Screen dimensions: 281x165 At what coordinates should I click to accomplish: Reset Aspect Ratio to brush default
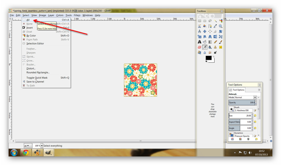coord(255,122)
